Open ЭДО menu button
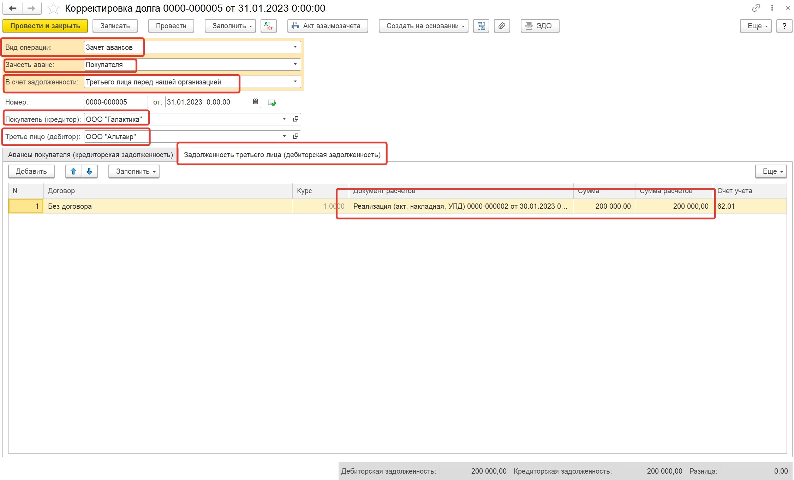The height and width of the screenshot is (480, 794). coord(540,26)
